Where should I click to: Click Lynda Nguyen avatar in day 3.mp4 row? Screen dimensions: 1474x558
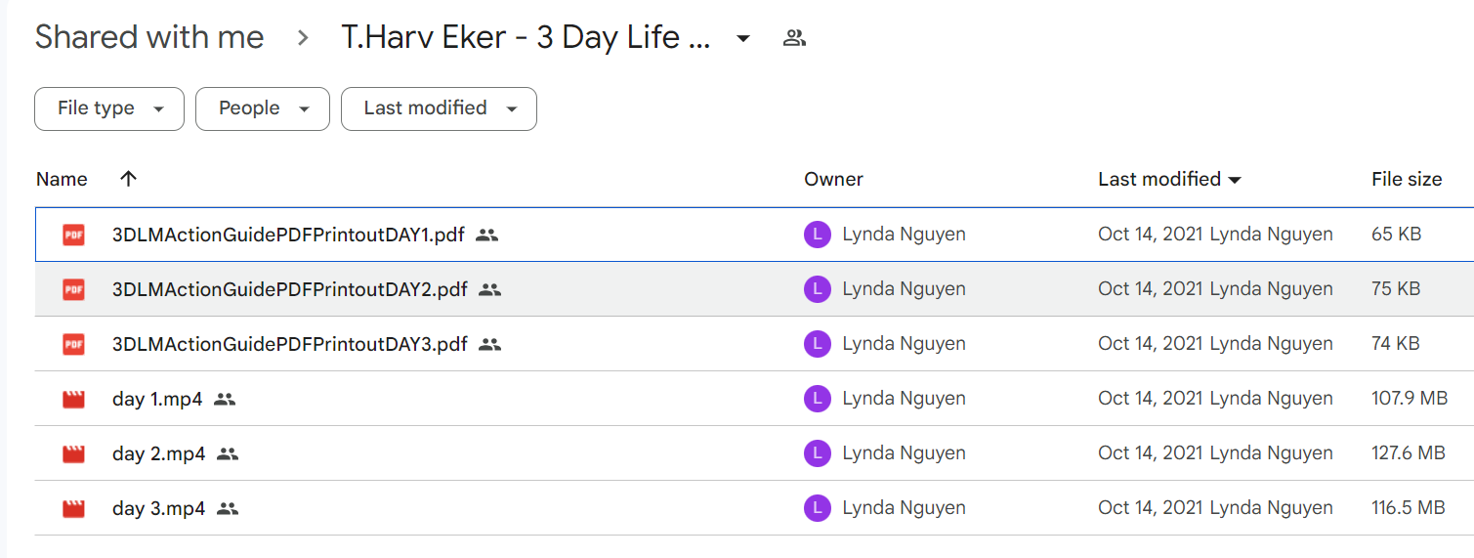[x=817, y=508]
